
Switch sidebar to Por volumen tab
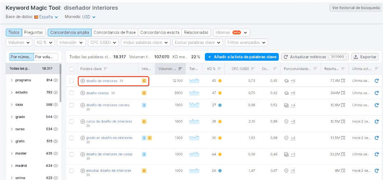(x=46, y=57)
